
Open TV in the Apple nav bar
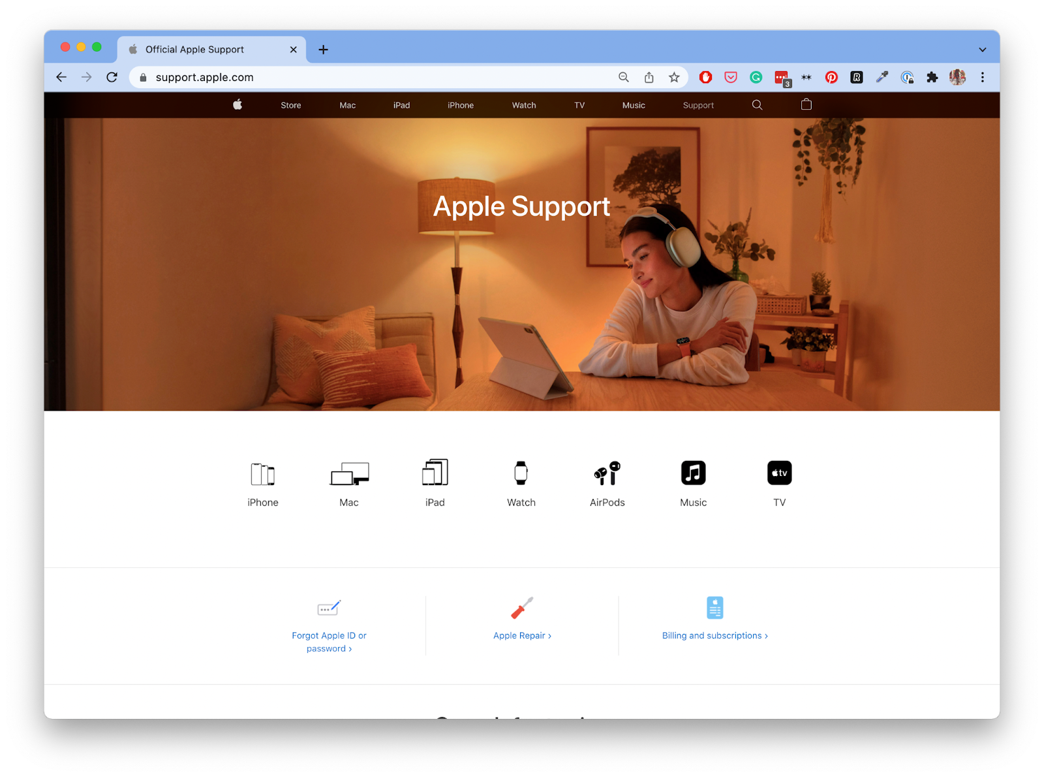tap(579, 105)
